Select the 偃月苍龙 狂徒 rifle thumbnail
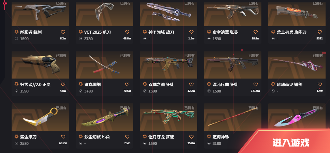Screen dimensions: 330x153 click(x=169, y=117)
